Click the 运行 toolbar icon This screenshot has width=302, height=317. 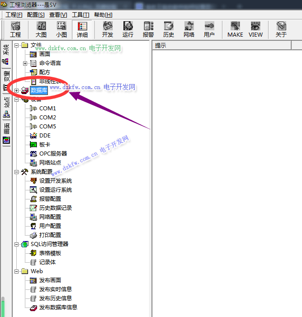point(128,29)
